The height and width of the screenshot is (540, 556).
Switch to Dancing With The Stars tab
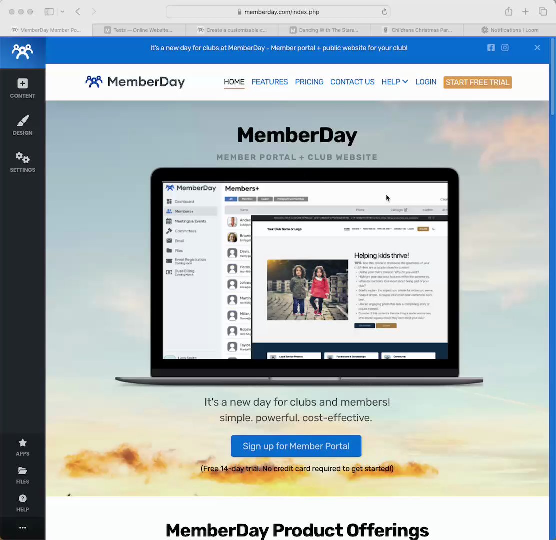coord(324,30)
